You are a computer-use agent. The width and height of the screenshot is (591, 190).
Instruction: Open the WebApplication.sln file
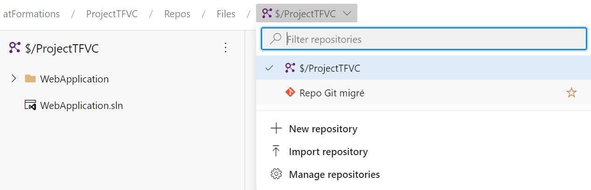(x=81, y=106)
